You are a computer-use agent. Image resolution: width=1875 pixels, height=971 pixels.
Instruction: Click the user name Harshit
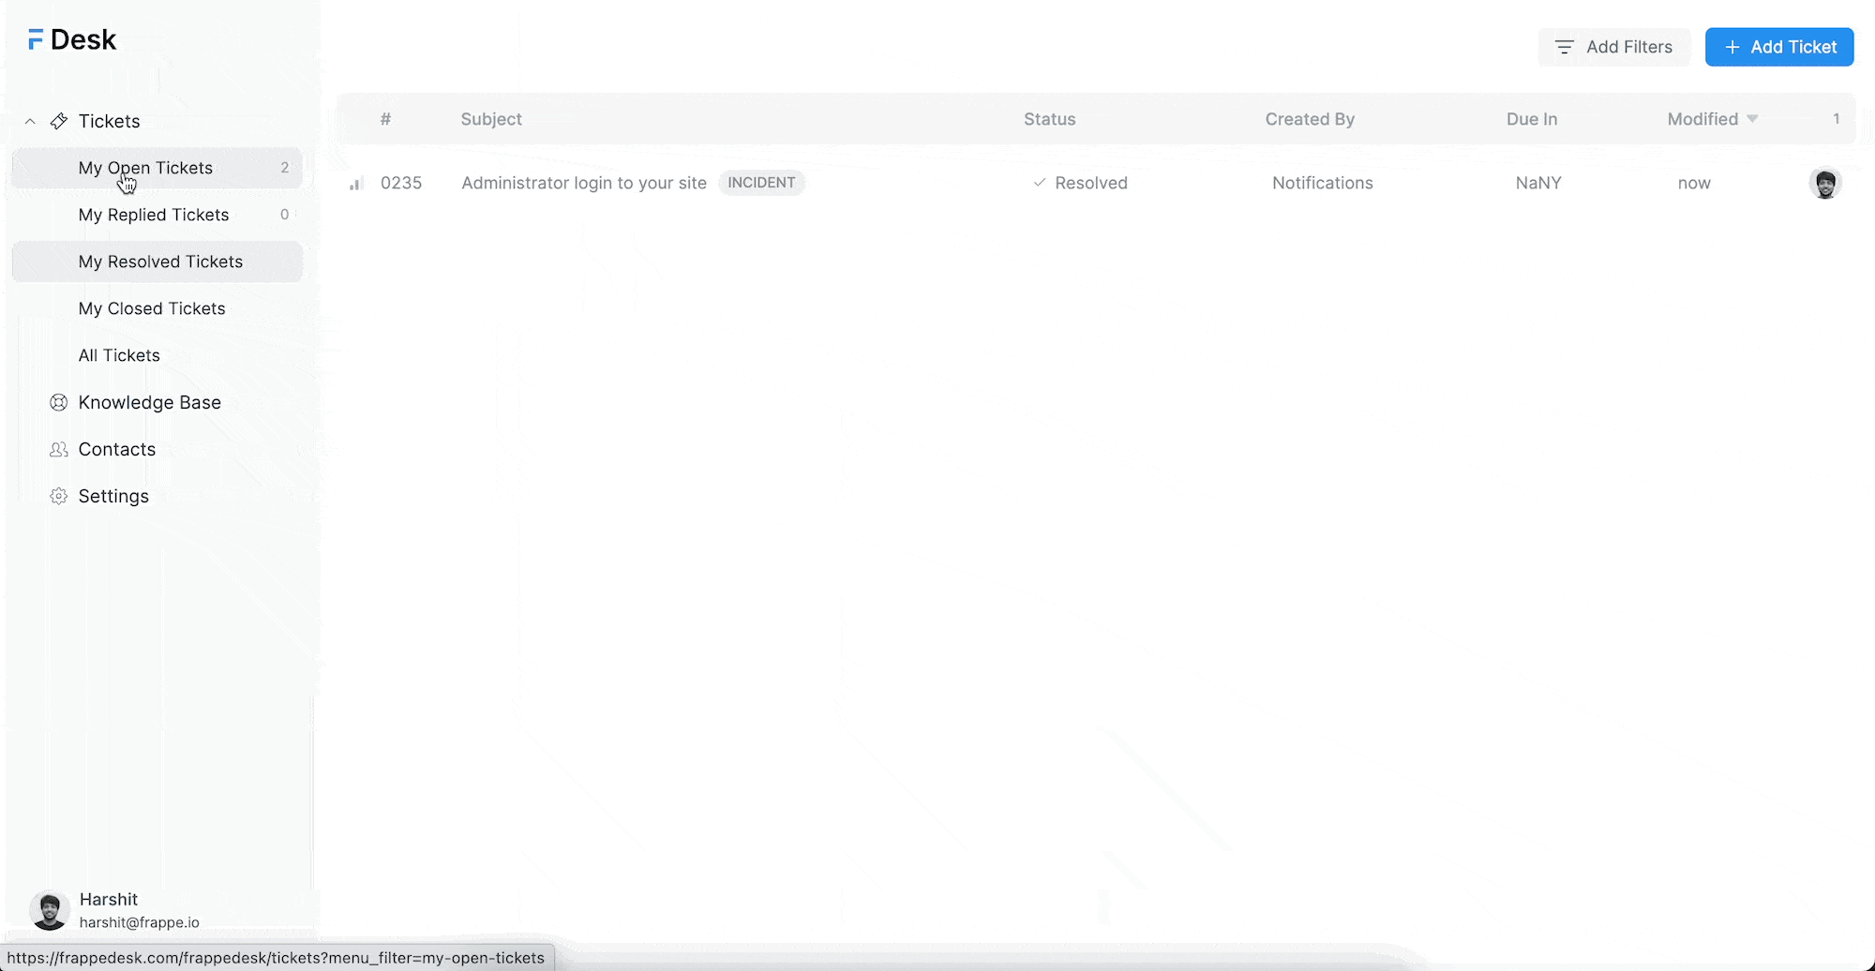tap(109, 899)
